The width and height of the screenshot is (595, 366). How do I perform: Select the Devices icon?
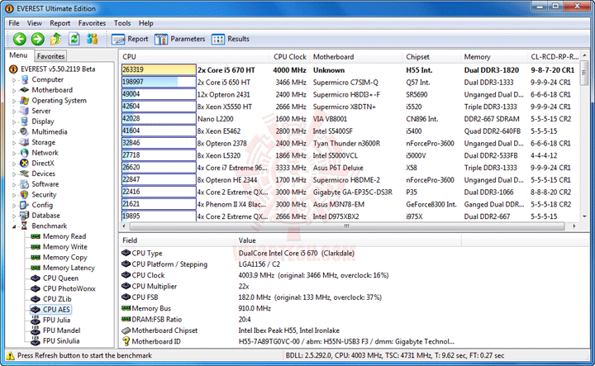pos(25,173)
